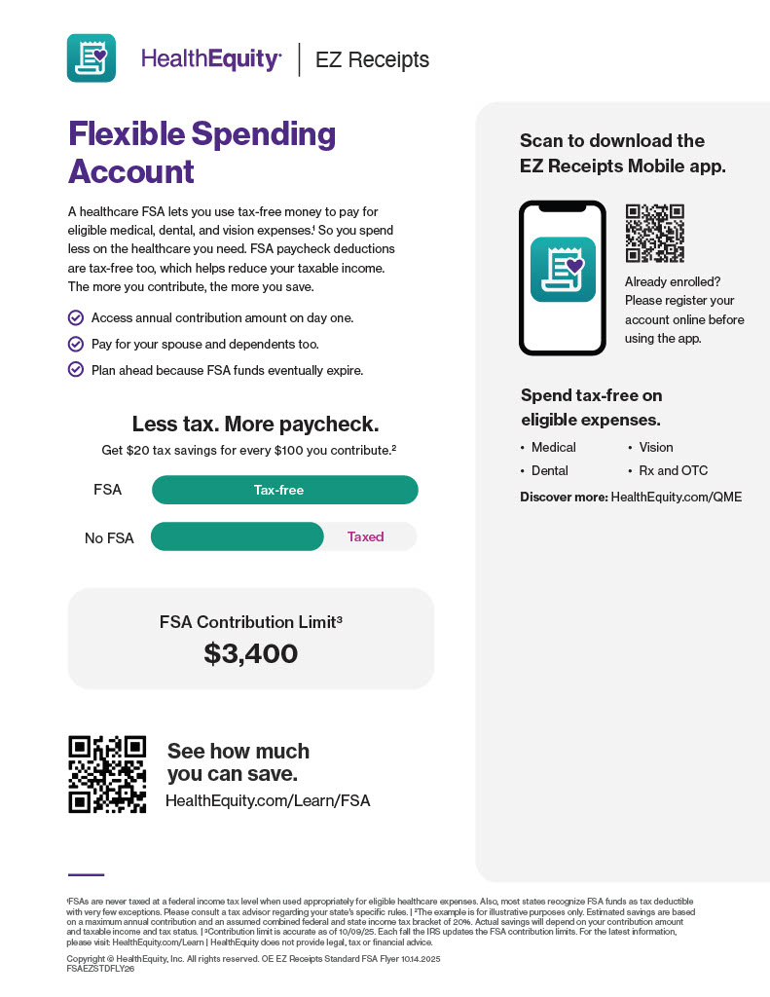This screenshot has height=997, width=770.
Task: Click the EZ Receipts header title
Action: pos(372,60)
